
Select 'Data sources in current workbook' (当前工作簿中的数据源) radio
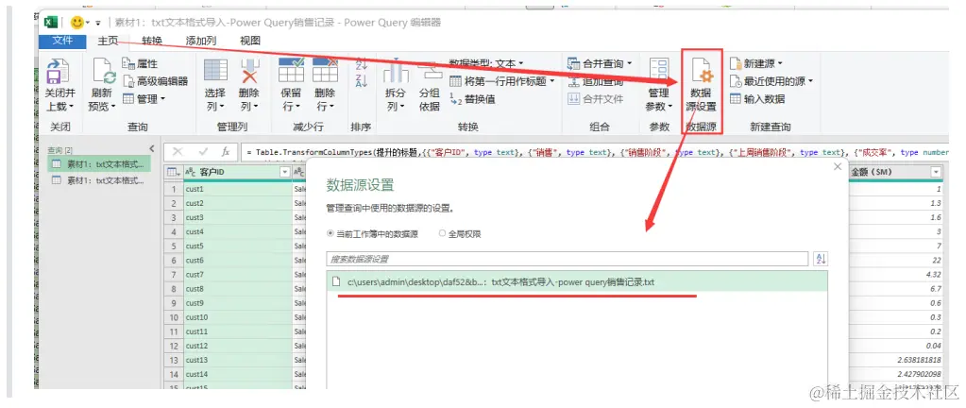tap(330, 234)
